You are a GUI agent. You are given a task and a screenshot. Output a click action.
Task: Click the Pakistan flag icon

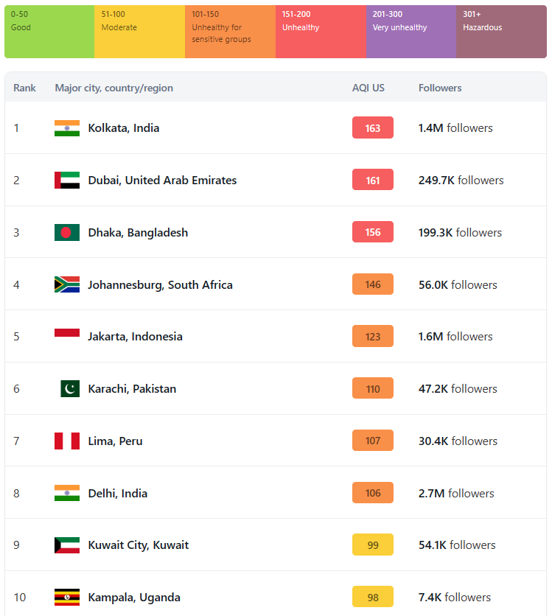pyautogui.click(x=70, y=389)
